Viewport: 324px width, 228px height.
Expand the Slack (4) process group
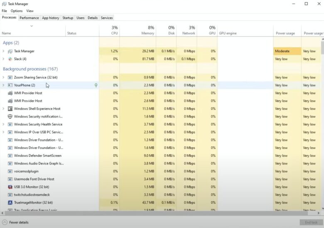pyautogui.click(x=3, y=59)
